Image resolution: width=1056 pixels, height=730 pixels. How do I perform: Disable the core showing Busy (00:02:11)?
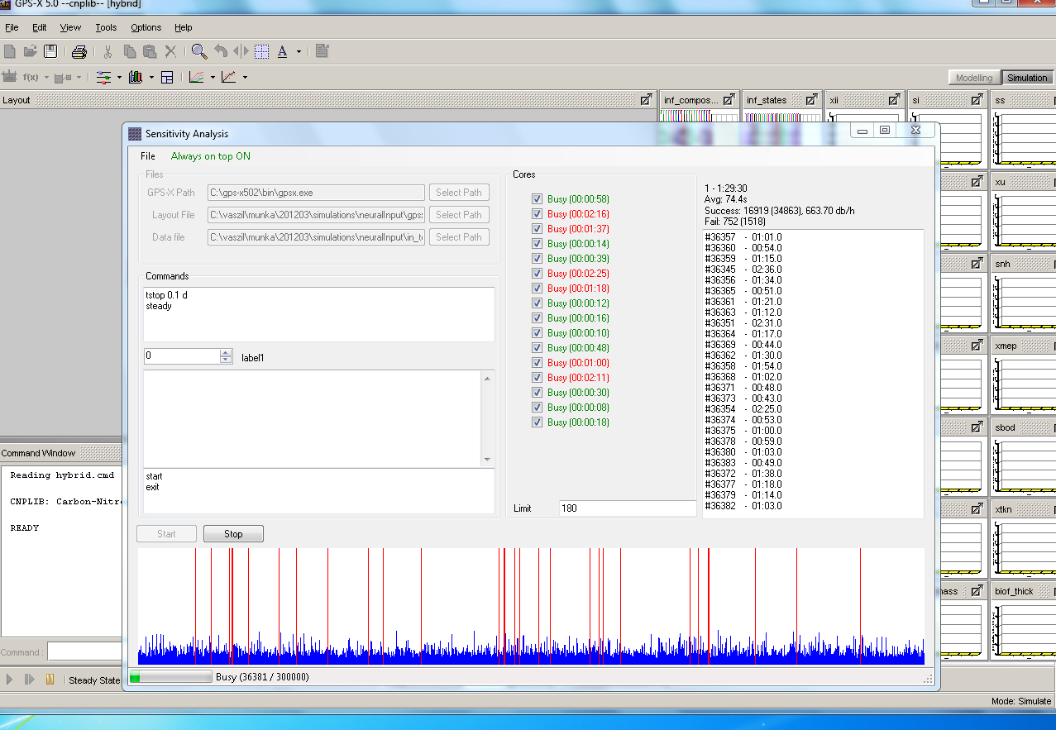pos(538,378)
